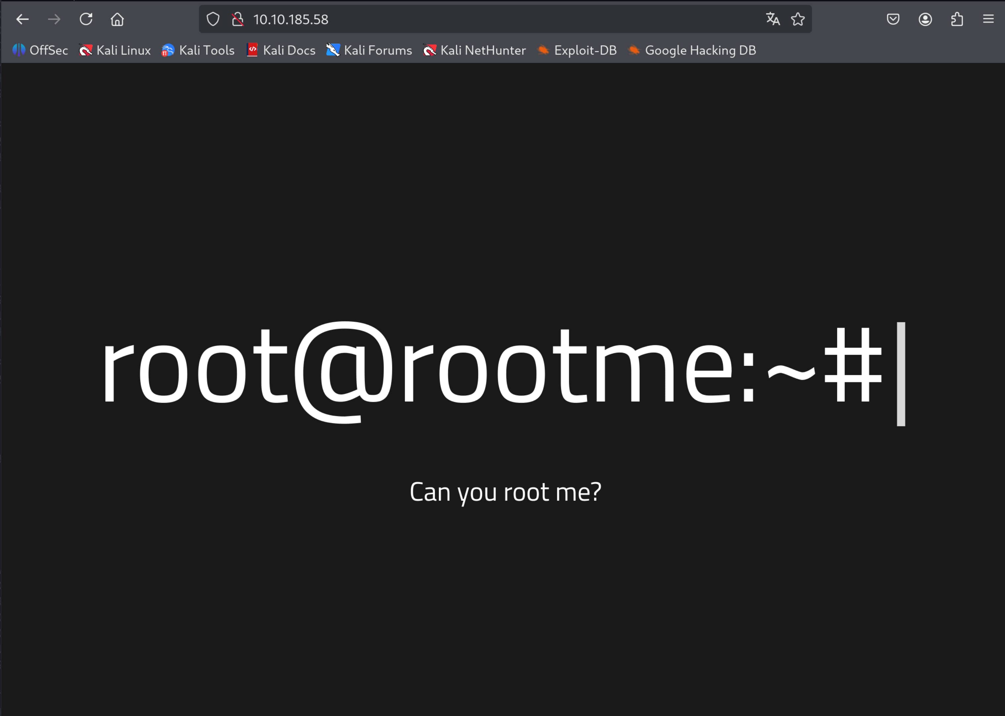The height and width of the screenshot is (716, 1005).
Task: Translate this page icon
Action: coord(772,20)
